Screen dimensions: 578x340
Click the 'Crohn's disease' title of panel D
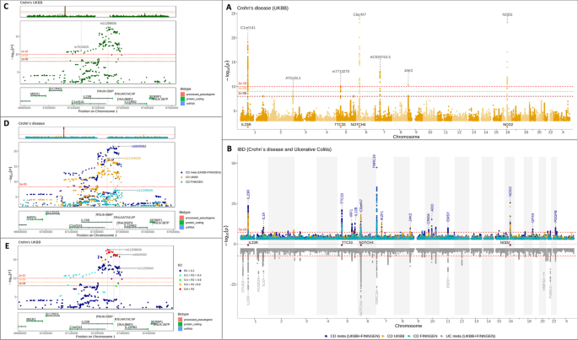32,123
